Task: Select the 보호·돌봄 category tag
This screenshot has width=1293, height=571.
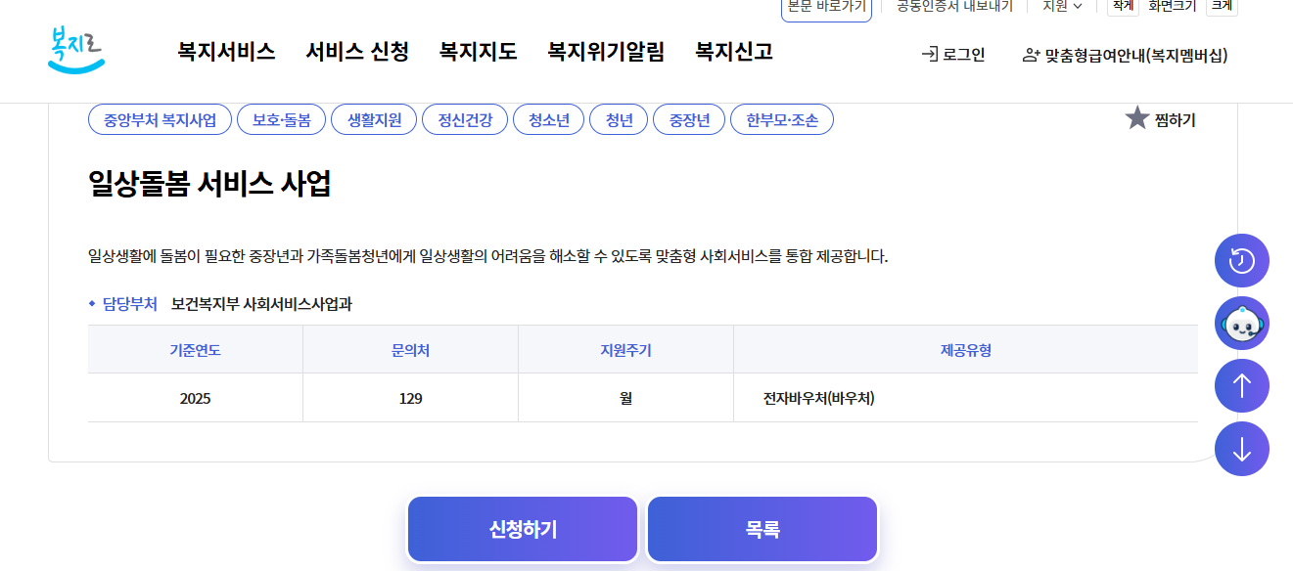Action: pos(281,118)
